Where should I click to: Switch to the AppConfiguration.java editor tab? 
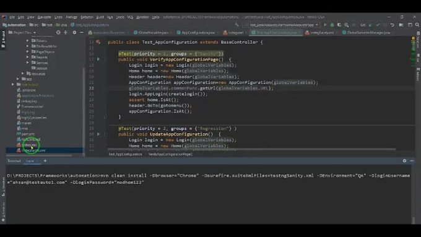198,32
